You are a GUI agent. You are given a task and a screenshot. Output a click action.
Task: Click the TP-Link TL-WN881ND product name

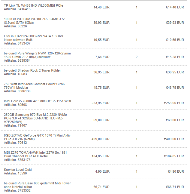click(33, 5)
